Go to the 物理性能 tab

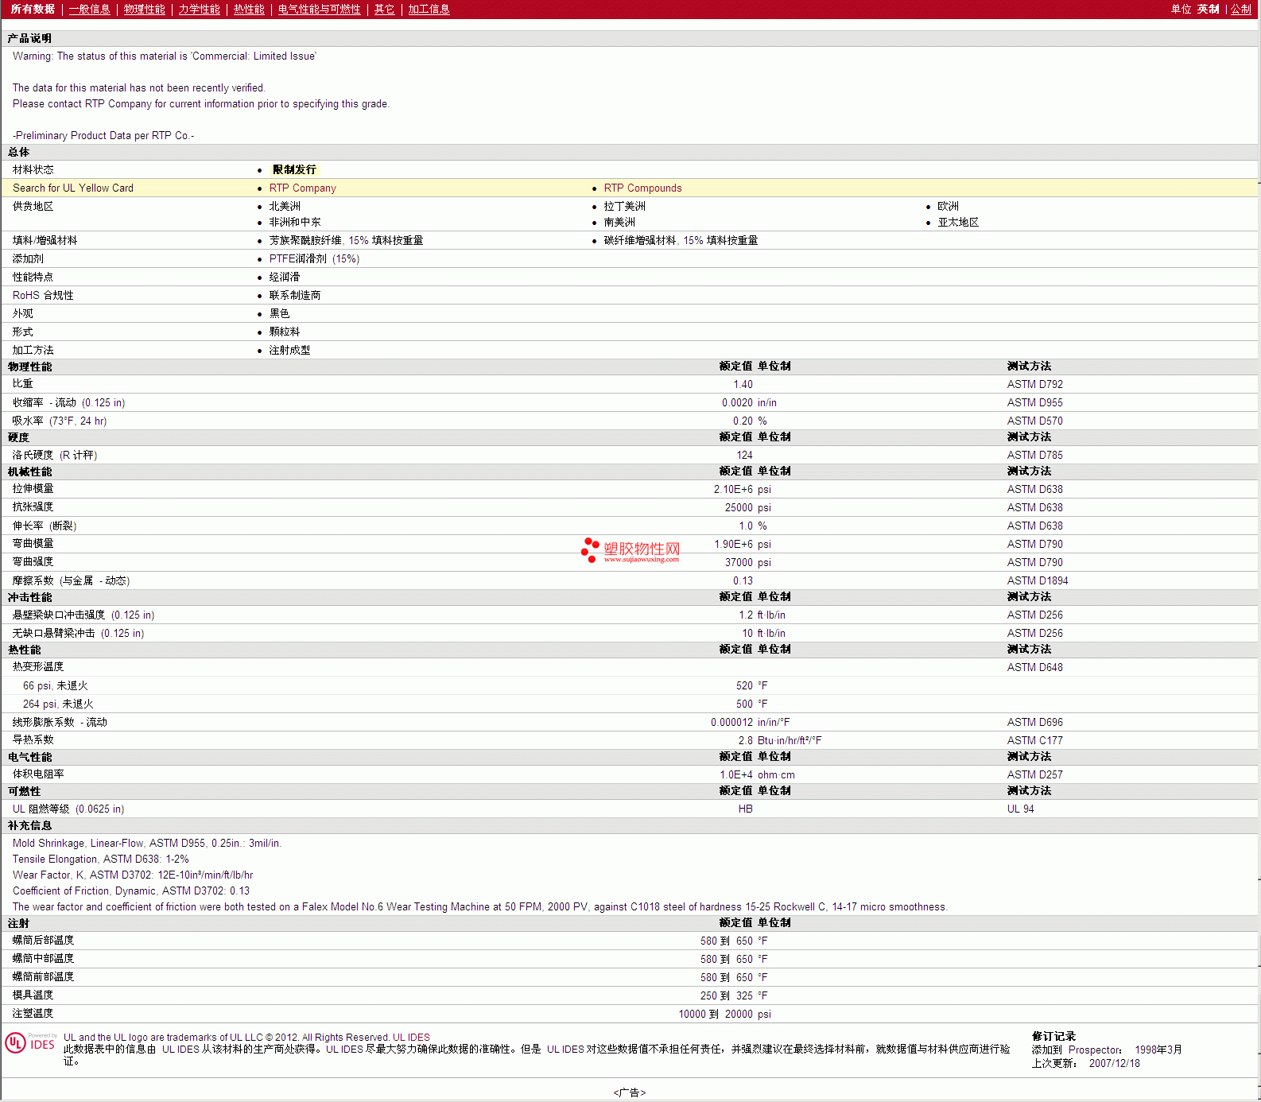click(x=145, y=10)
